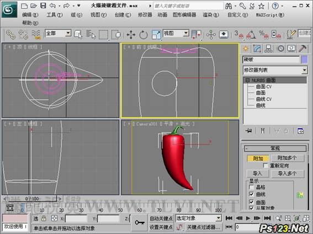
Task: Click the 3ds Max application logo button
Action: [x=9, y=9]
